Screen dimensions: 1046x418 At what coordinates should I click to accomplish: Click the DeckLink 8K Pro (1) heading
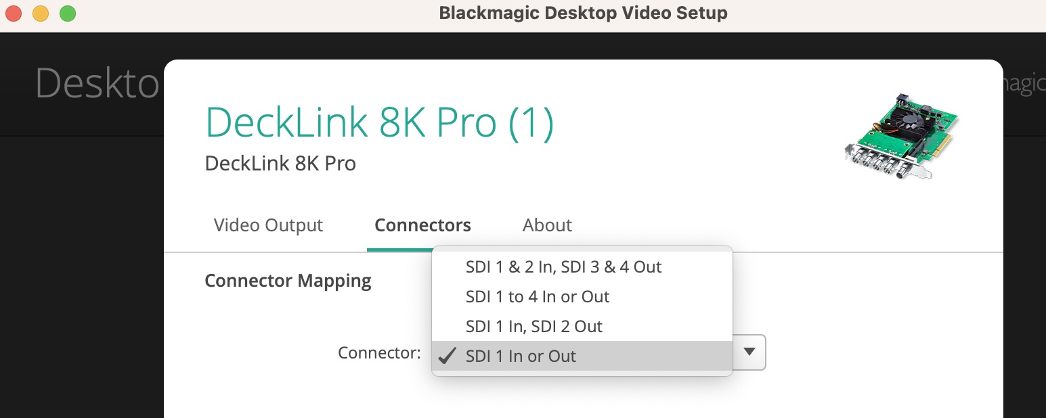(379, 124)
